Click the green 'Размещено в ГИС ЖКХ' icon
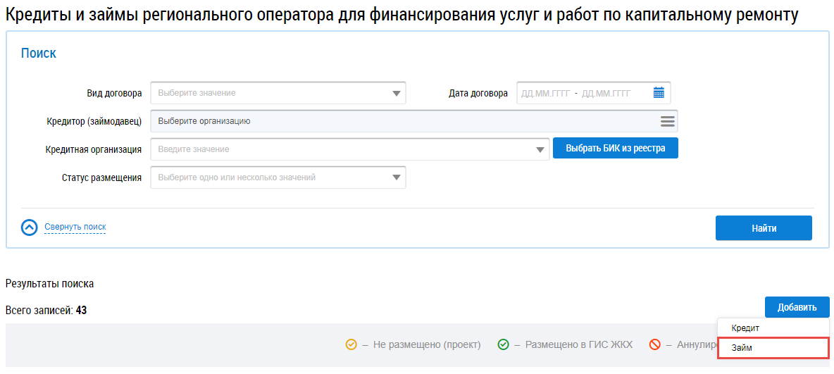Viewport: 834px width, 374px height. pos(503,344)
